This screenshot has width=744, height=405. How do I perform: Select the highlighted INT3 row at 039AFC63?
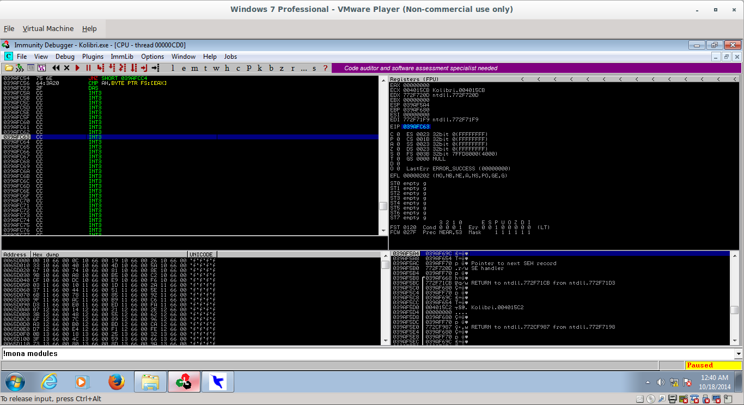(x=190, y=137)
